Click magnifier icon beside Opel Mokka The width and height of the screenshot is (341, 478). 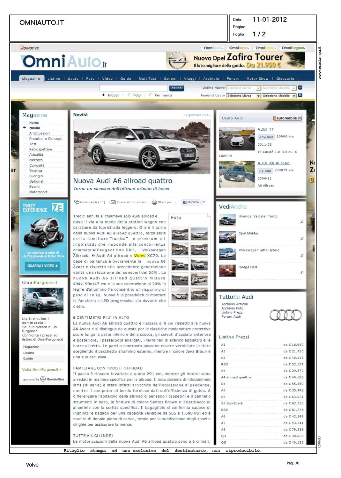[302, 239]
